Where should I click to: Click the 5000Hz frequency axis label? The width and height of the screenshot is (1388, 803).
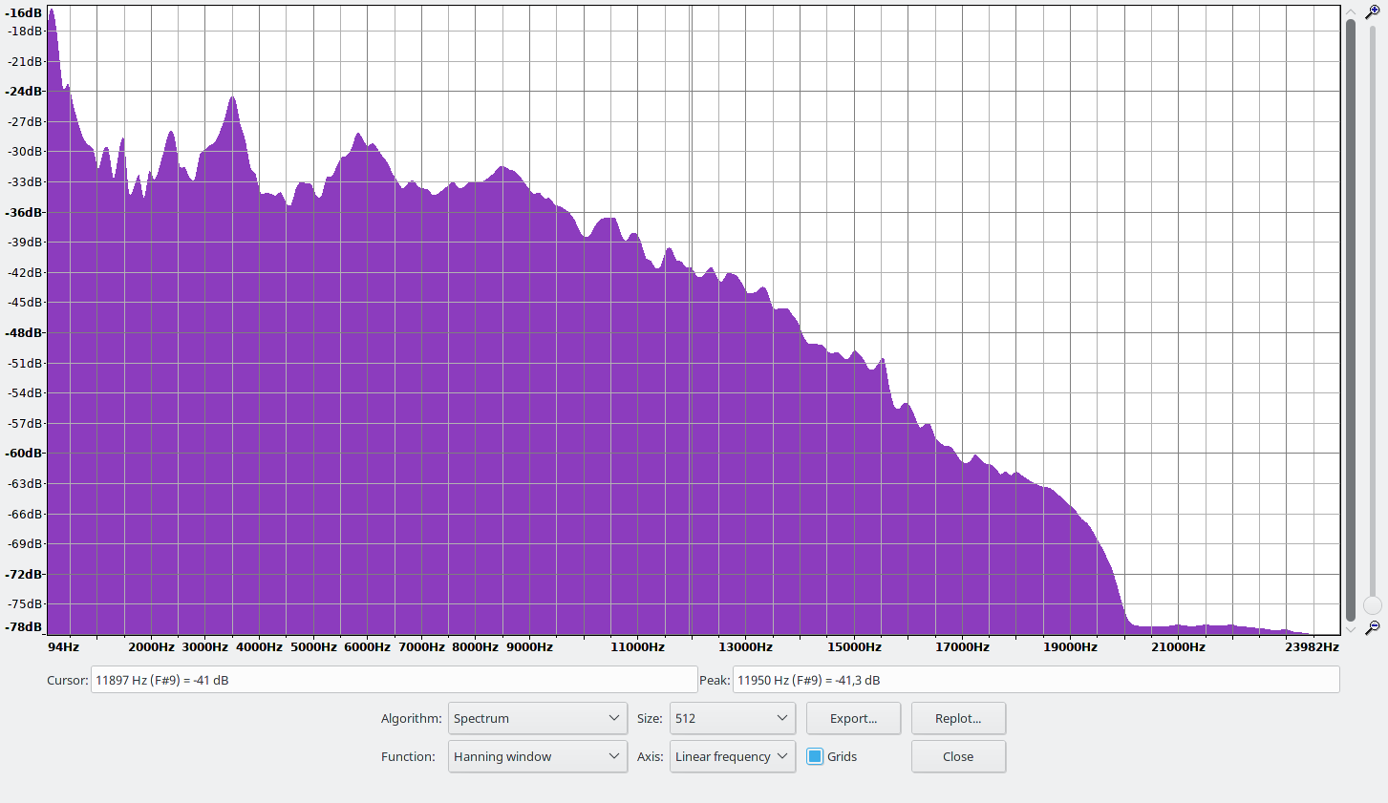point(313,646)
